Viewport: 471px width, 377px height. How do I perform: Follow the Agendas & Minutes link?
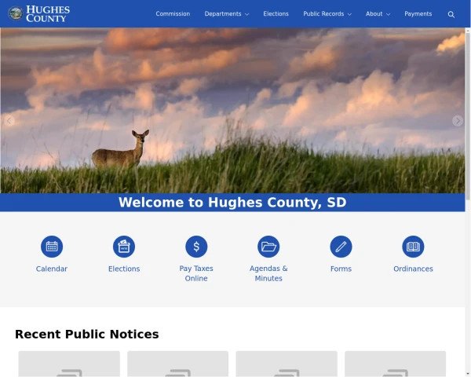click(x=268, y=273)
